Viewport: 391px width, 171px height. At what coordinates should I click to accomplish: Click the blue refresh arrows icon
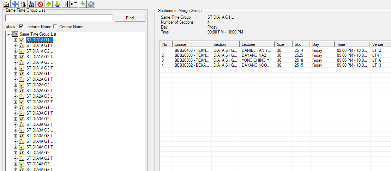click(91, 4)
